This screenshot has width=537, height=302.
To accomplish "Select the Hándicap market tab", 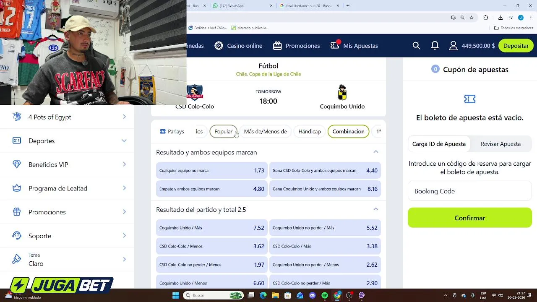I will coord(310,131).
